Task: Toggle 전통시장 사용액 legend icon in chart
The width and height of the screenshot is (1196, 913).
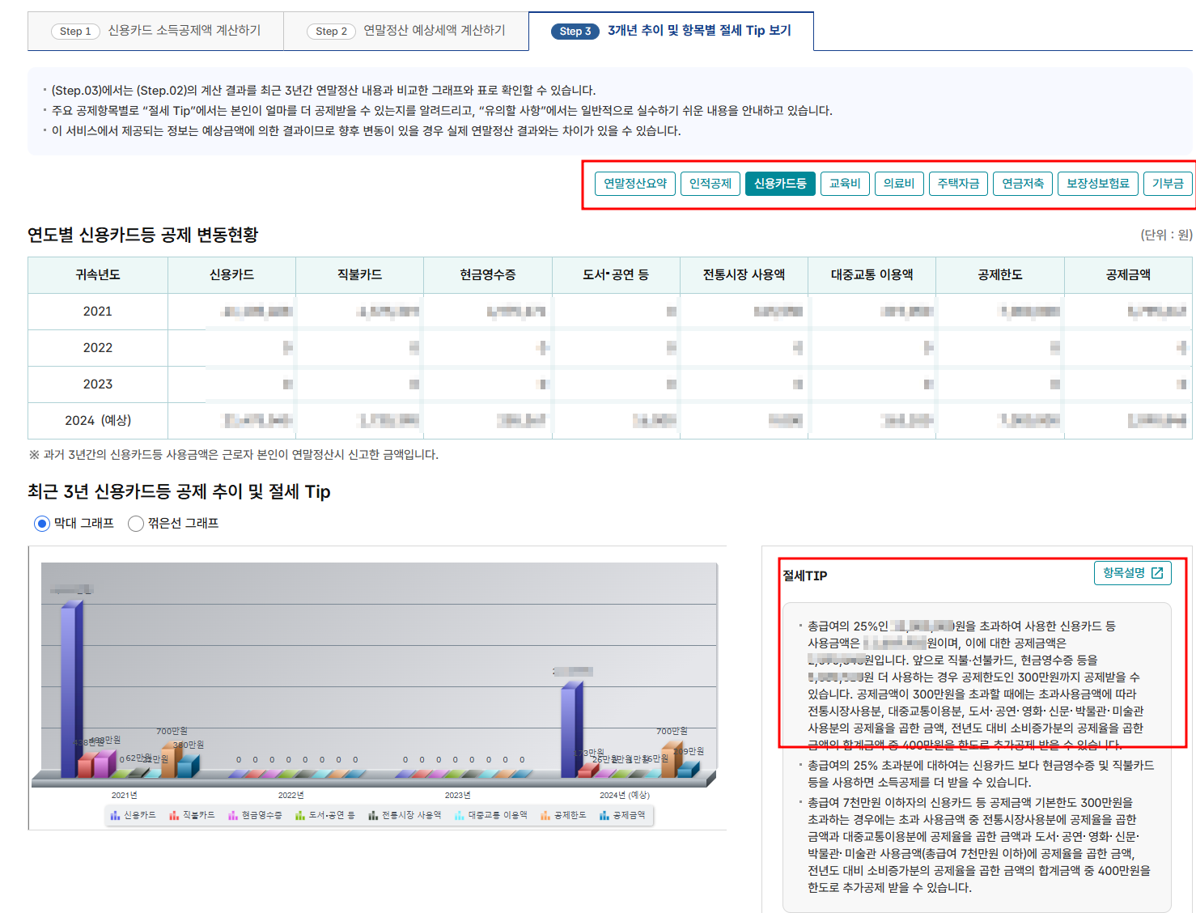Action: (373, 815)
